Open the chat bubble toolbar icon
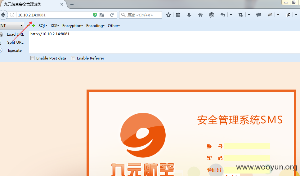This screenshot has width=300, height=176. (259, 15)
